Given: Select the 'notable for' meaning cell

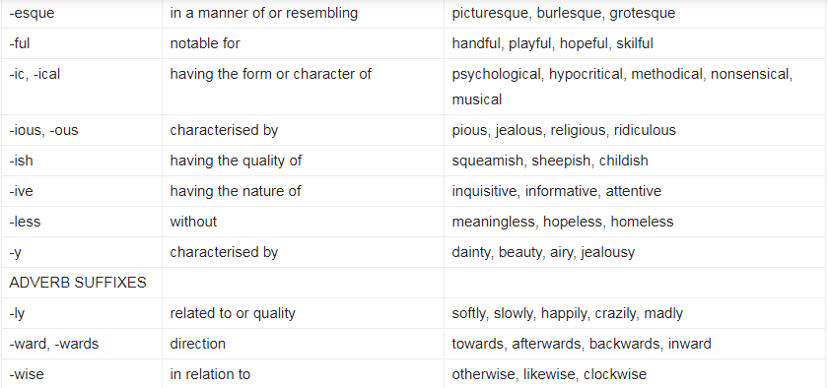Looking at the screenshot, I should click(x=303, y=43).
